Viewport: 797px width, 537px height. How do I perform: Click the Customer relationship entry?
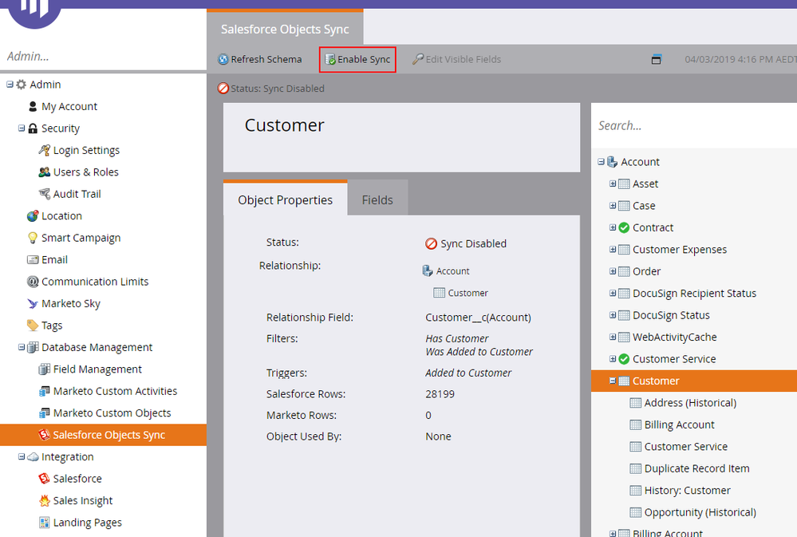point(468,293)
